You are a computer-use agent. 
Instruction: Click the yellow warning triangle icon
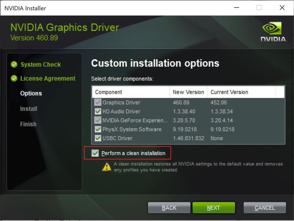tap(106, 167)
